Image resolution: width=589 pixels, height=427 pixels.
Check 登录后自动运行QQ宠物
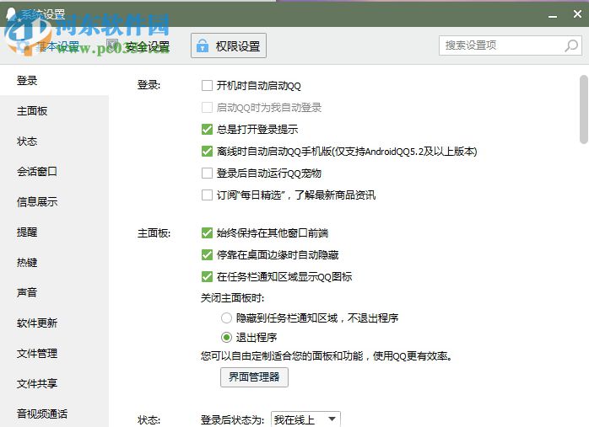pos(207,173)
